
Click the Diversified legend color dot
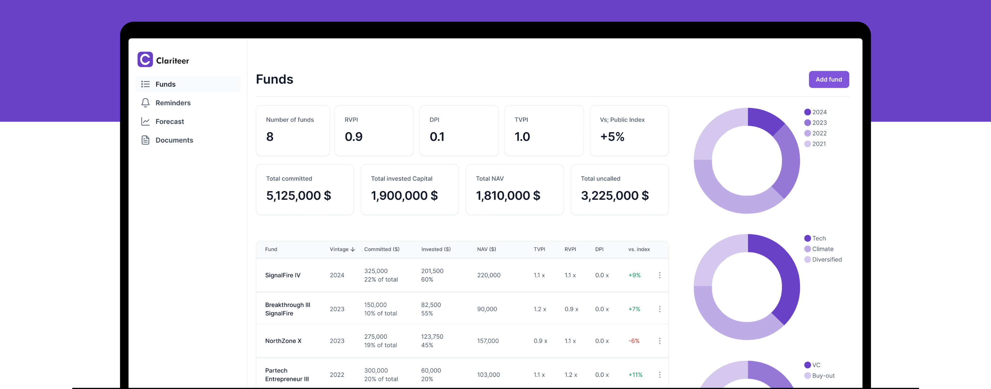[x=807, y=259]
